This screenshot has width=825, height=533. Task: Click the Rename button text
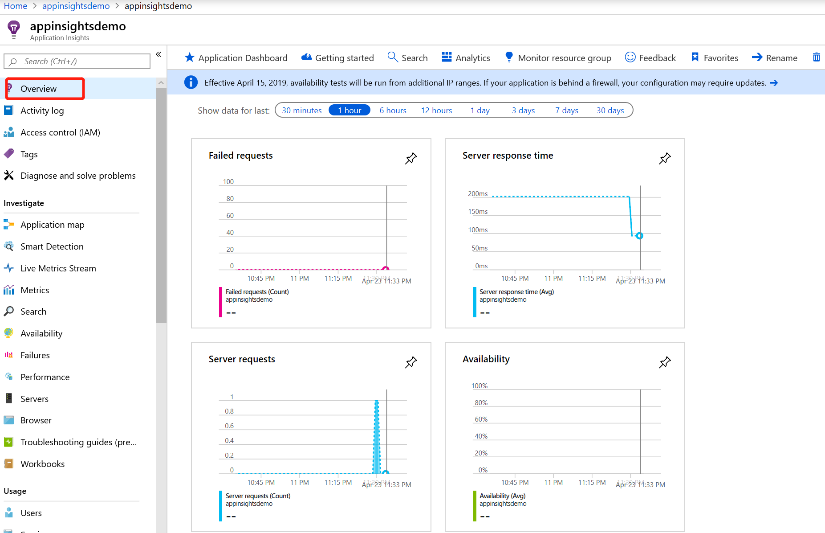coord(781,57)
